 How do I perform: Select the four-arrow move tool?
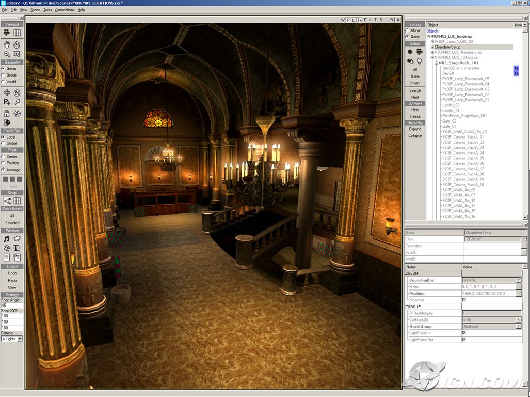(x=7, y=93)
